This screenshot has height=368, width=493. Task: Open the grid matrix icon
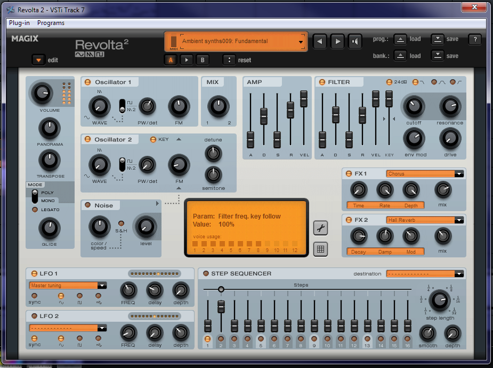pos(320,249)
